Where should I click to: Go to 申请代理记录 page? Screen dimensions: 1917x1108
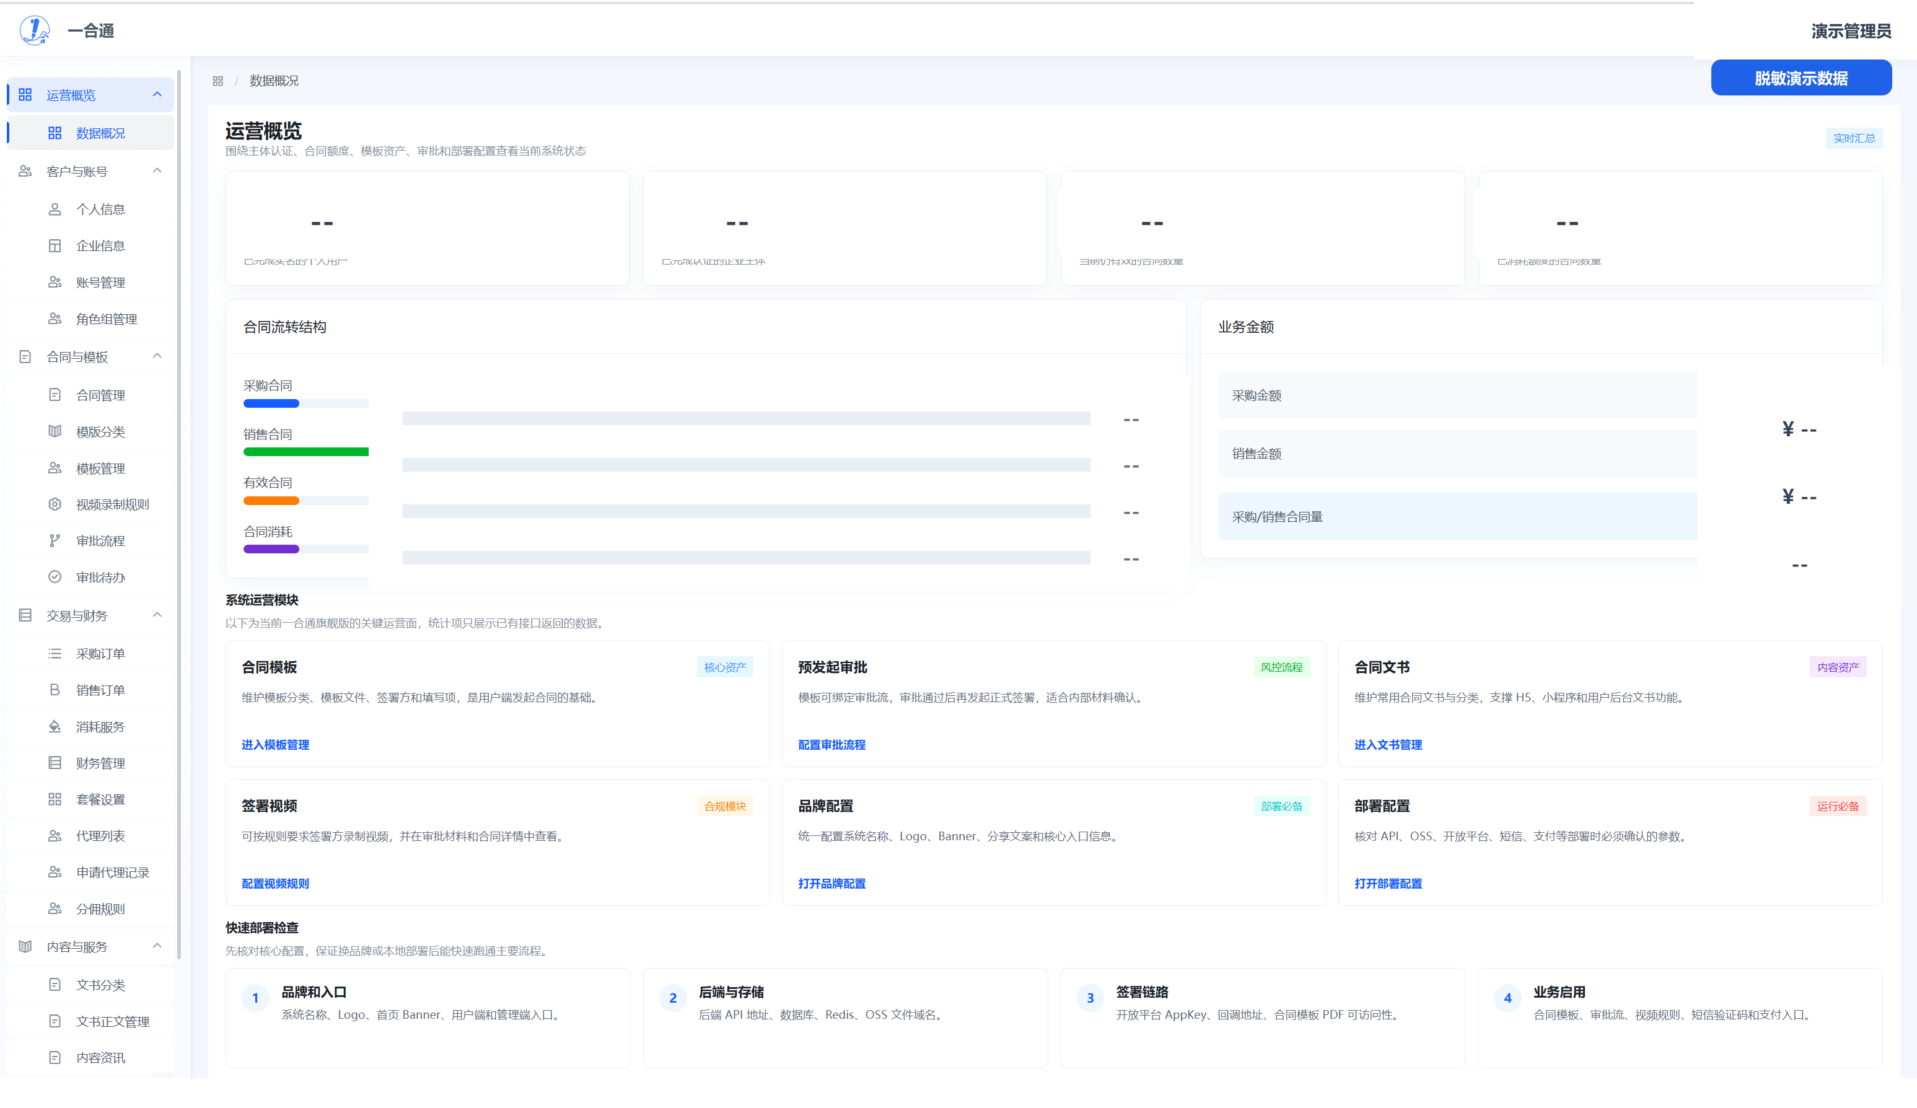[90, 873]
